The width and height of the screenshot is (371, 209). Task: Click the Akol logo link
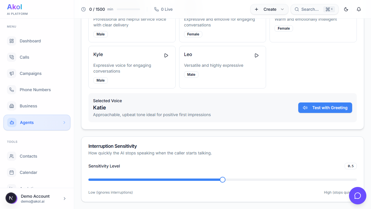coord(14,7)
